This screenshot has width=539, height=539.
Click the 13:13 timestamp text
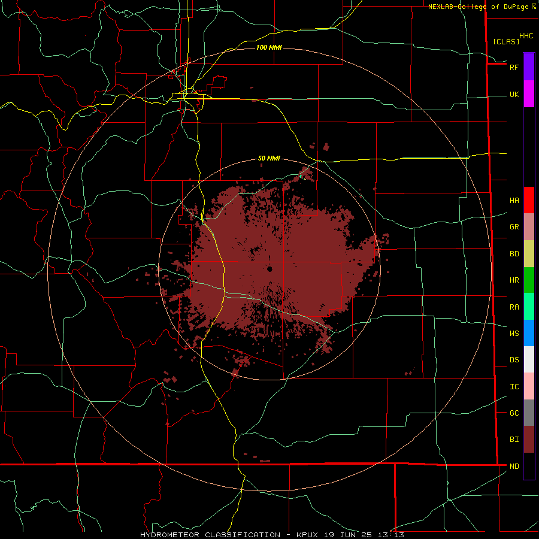coord(390,535)
